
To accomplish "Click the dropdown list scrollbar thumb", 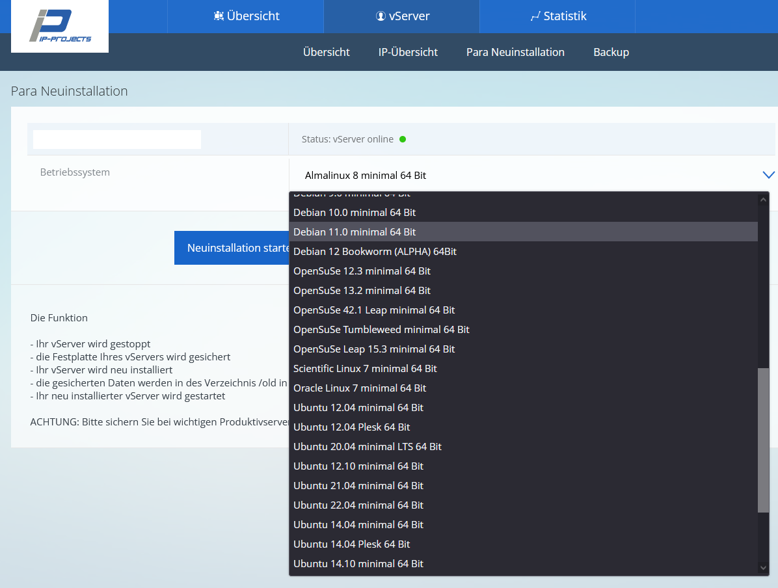I will pos(763,440).
